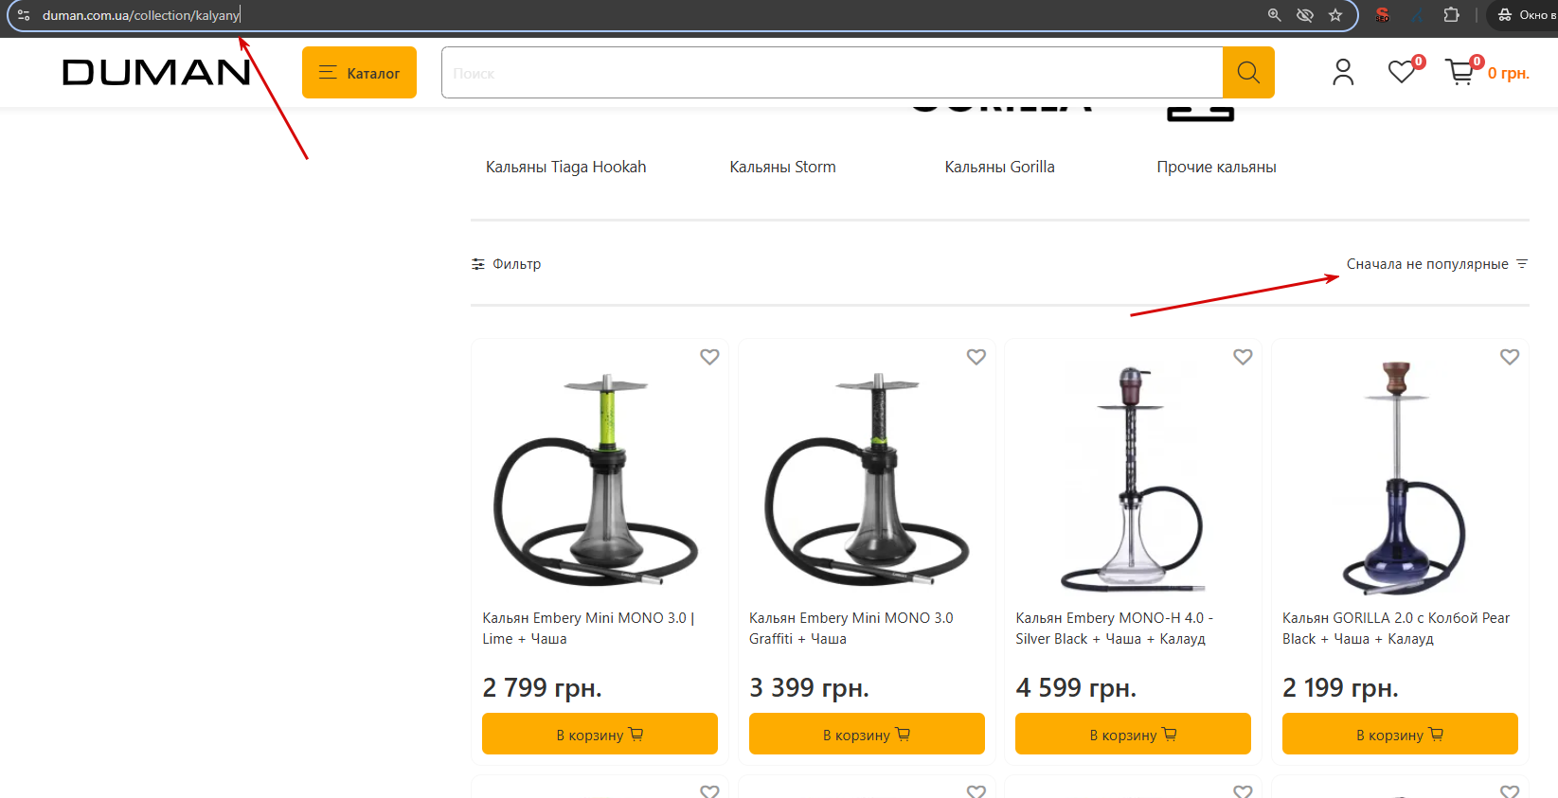
Task: Add 4 599 грн. hookah to cart
Action: (x=1133, y=734)
